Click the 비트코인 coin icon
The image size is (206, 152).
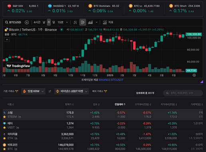pyautogui.click(x=4, y=145)
